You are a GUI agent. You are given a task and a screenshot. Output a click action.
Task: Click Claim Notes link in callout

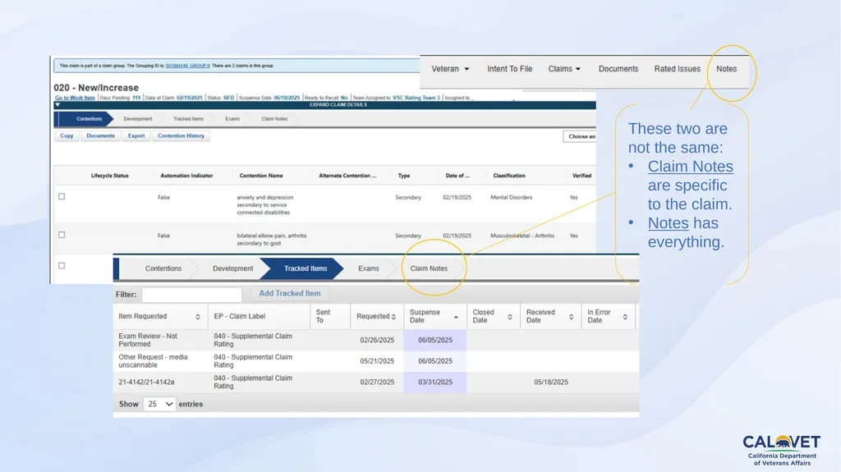click(690, 167)
